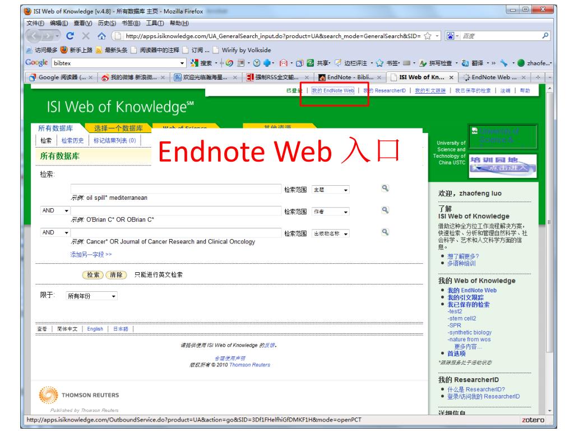The height and width of the screenshot is (431, 574).
Task: Open 我的引文跟踪 link in sidebar
Action: (x=465, y=297)
